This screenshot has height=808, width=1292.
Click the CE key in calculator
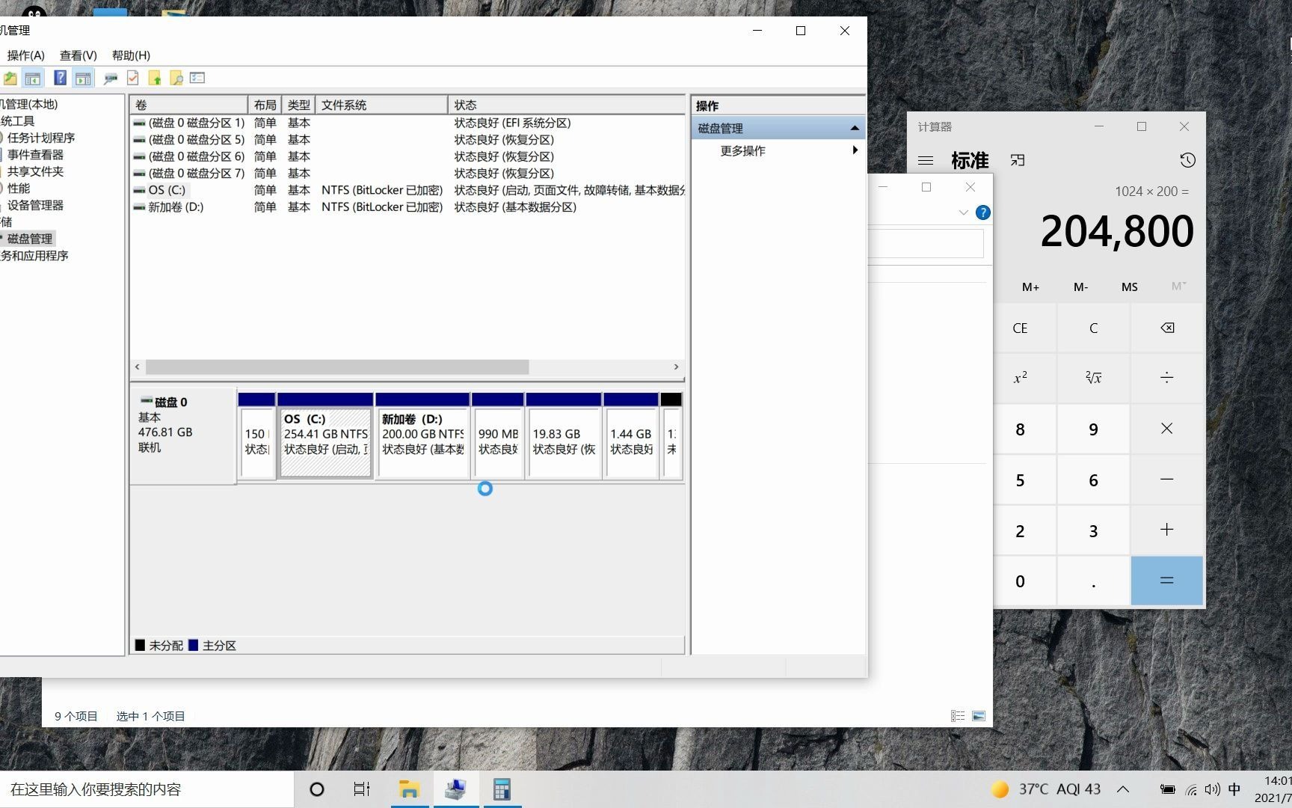(x=1020, y=328)
